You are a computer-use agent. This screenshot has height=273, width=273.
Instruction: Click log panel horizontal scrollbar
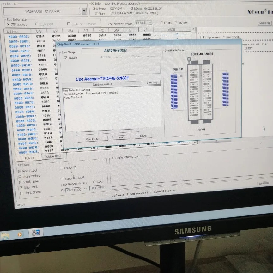coord(216,141)
